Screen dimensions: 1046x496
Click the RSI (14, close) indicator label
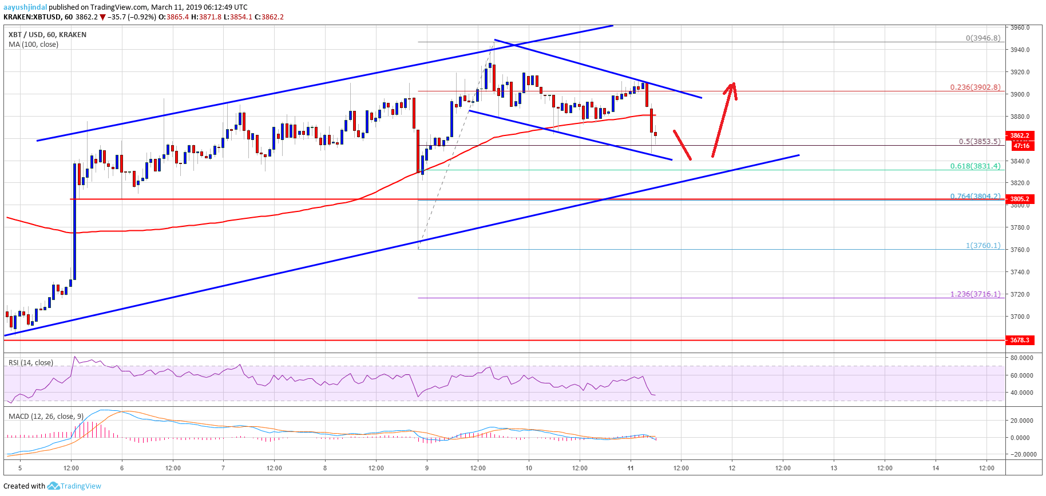coord(31,363)
